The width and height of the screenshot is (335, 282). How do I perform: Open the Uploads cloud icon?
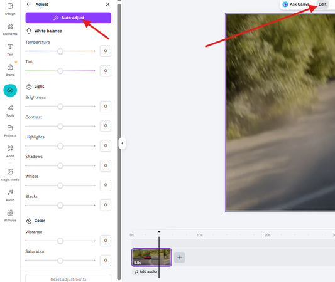tap(10, 90)
